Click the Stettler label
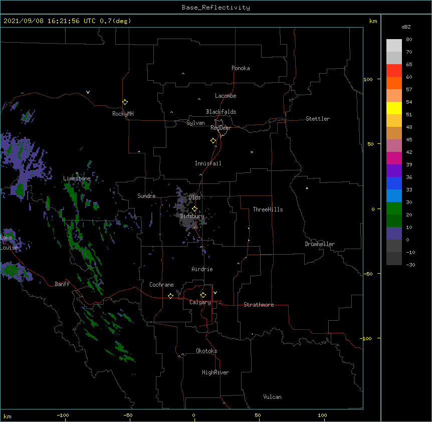Image resolution: width=432 pixels, height=422 pixels. click(318, 119)
